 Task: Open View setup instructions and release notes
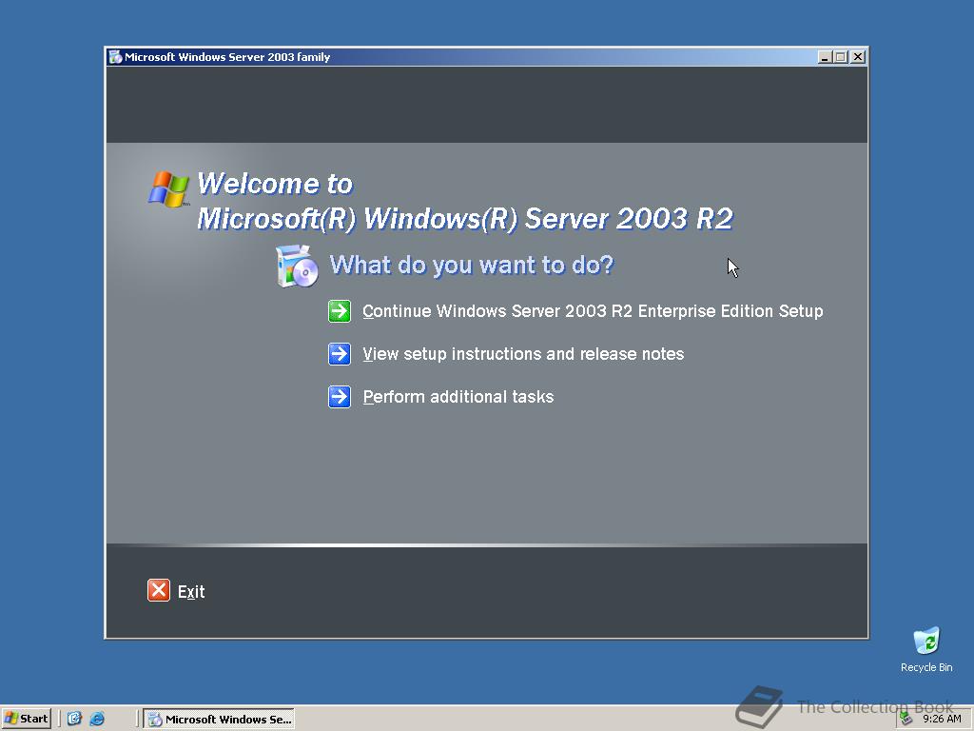523,354
